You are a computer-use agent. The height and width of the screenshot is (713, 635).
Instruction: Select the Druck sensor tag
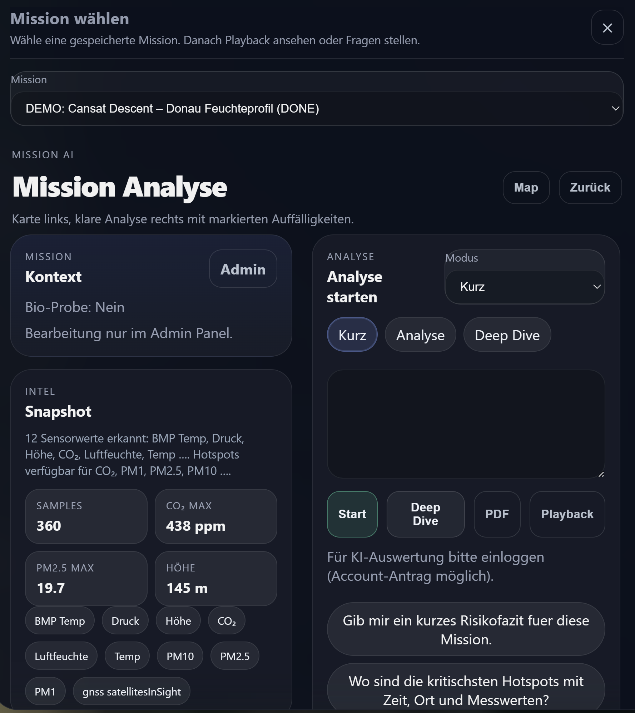(x=125, y=621)
